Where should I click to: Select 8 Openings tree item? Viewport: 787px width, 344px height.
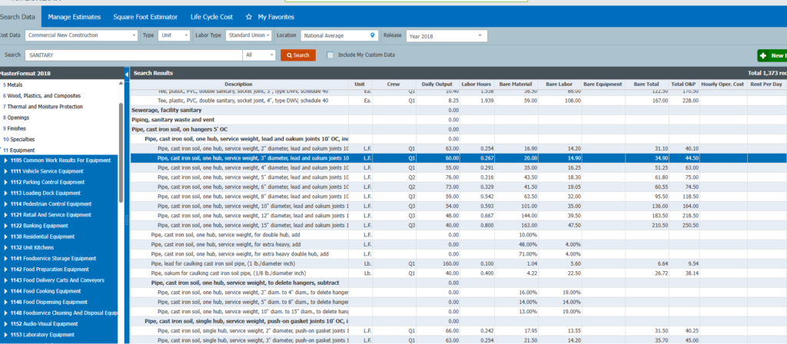pos(16,117)
